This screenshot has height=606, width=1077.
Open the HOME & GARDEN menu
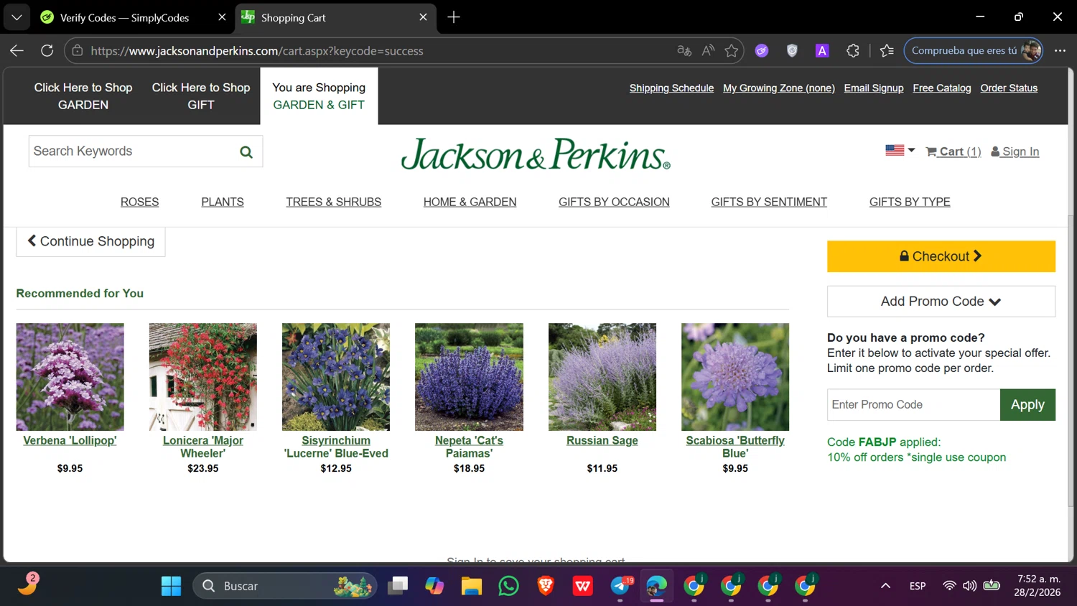click(470, 202)
